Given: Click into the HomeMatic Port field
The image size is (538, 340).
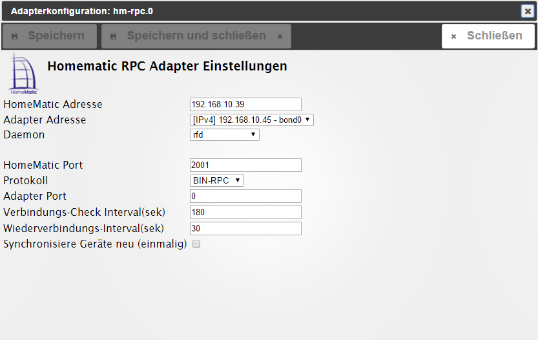Looking at the screenshot, I should tap(245, 165).
